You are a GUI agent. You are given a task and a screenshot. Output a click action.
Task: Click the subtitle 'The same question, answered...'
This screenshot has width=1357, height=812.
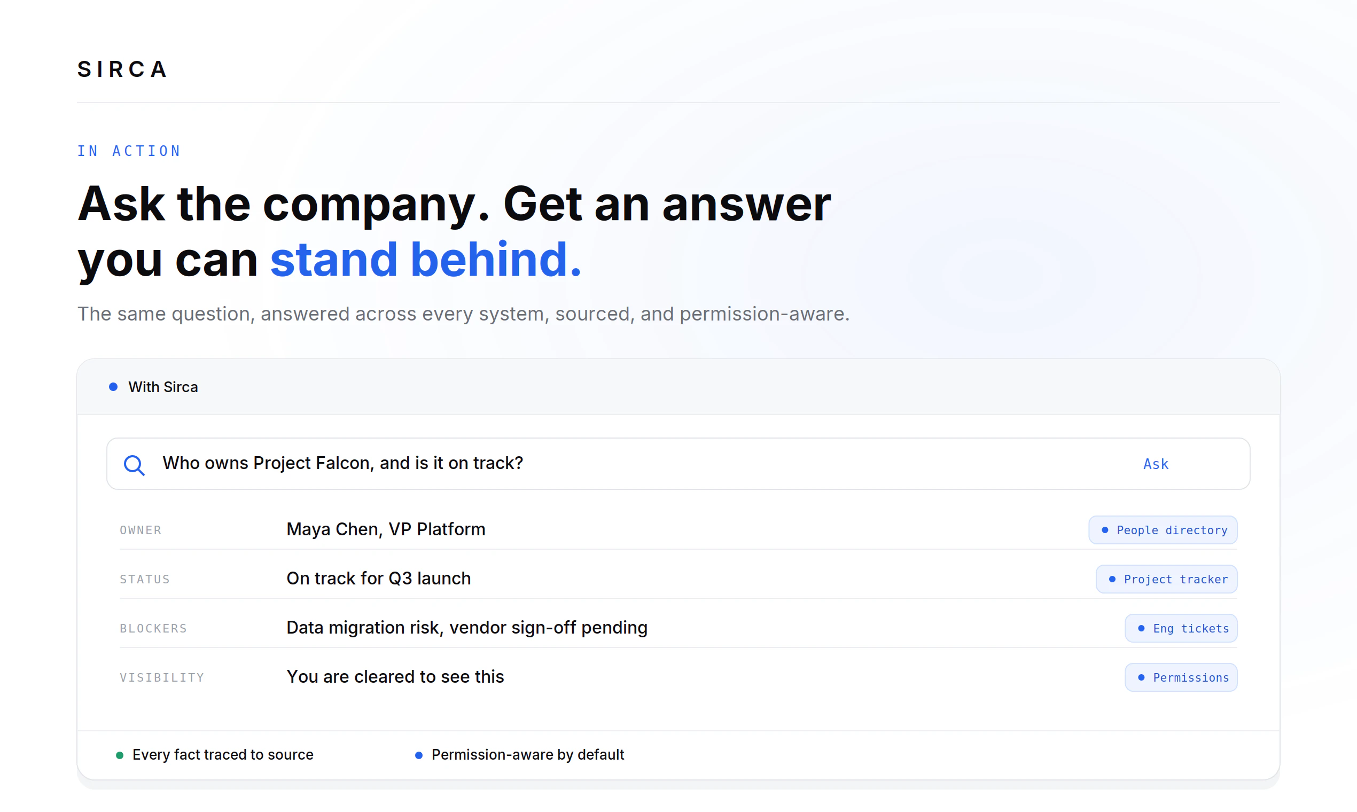pos(463,314)
